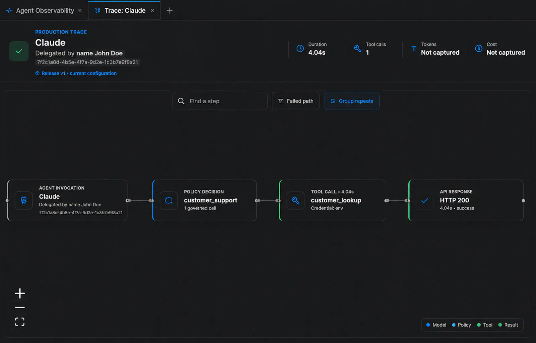
Task: Click the 4.04s duration value
Action: pyautogui.click(x=317, y=52)
